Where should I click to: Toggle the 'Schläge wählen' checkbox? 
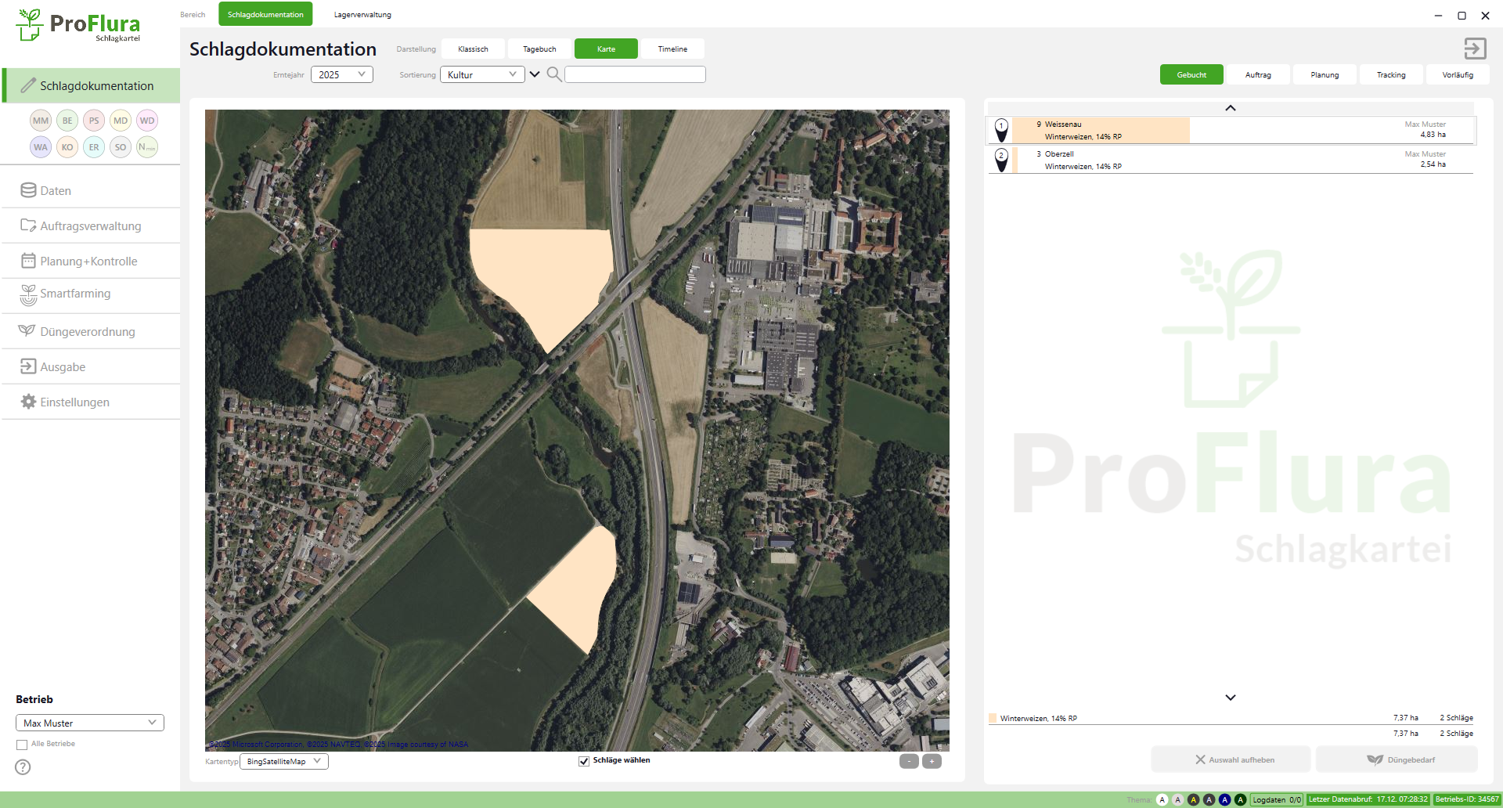pyautogui.click(x=584, y=761)
